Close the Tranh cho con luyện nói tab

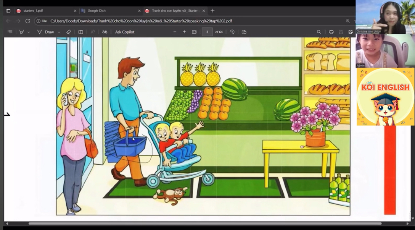pyautogui.click(x=204, y=11)
